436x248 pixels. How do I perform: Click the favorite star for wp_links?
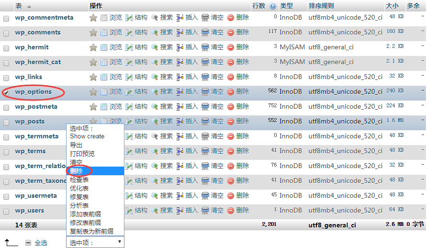click(93, 77)
